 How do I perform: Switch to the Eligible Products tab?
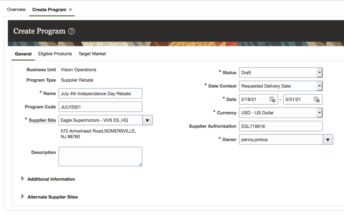click(x=55, y=54)
